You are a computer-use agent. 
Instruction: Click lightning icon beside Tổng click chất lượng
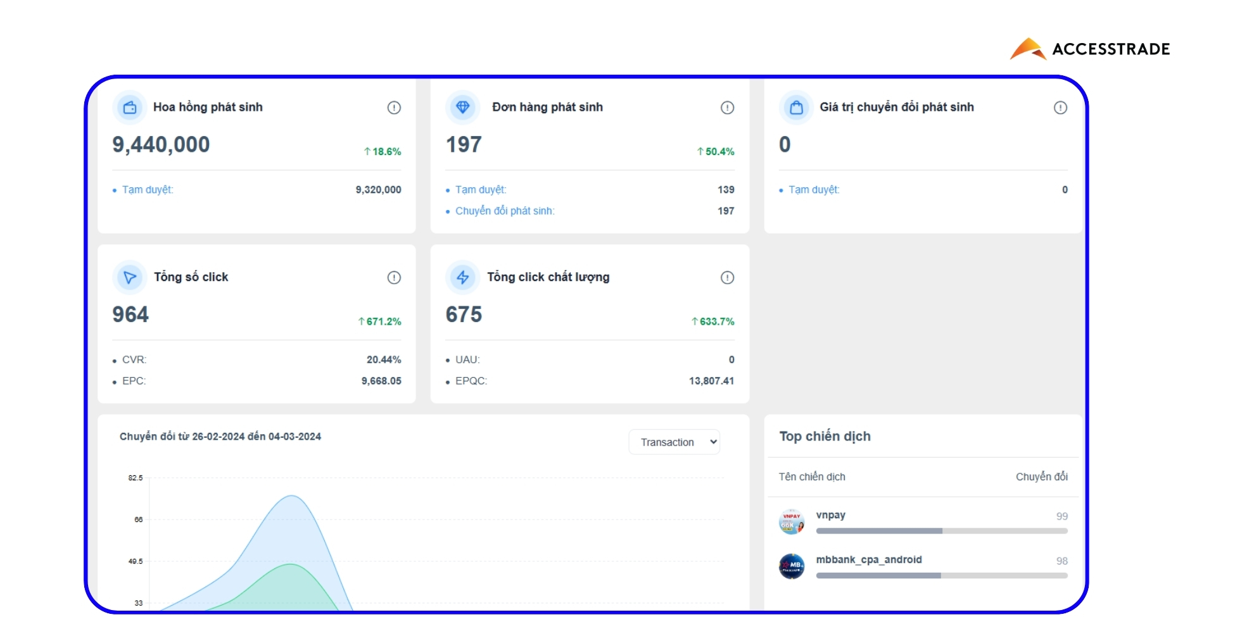pyautogui.click(x=463, y=277)
